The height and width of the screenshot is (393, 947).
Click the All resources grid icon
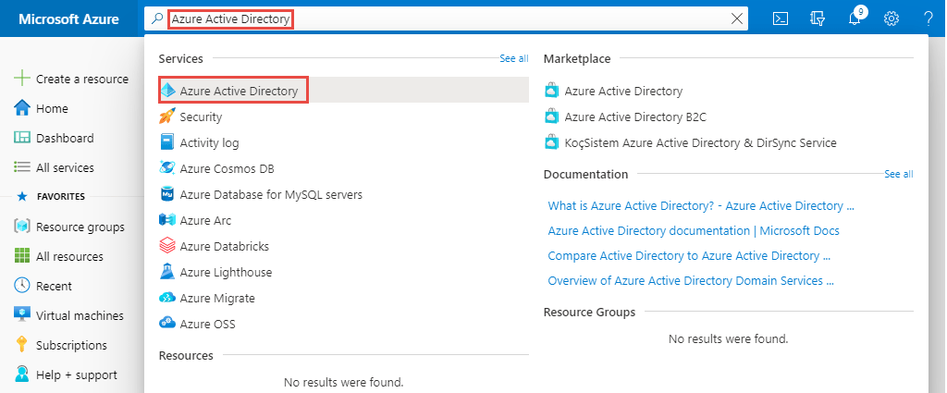22,256
